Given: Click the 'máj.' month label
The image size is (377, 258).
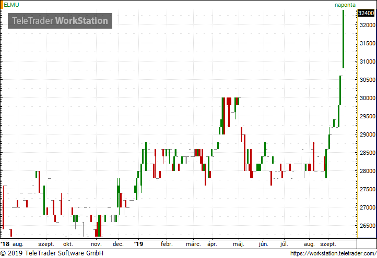Looking at the screenshot, I should [239, 244].
